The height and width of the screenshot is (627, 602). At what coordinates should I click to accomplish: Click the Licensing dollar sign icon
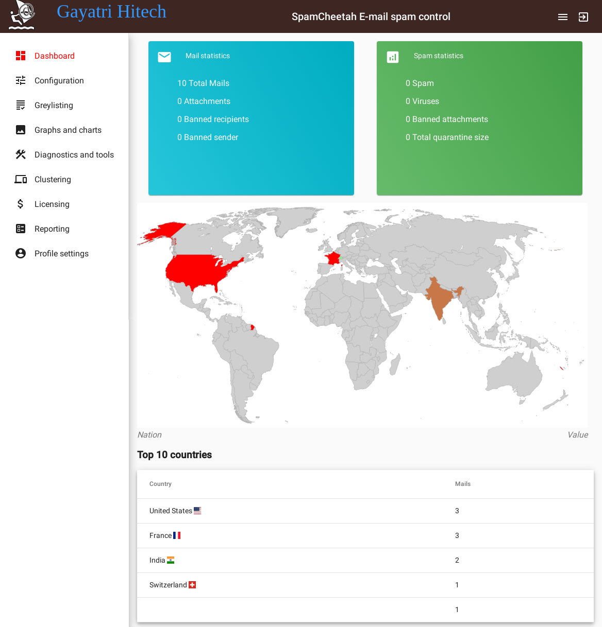coord(21,204)
